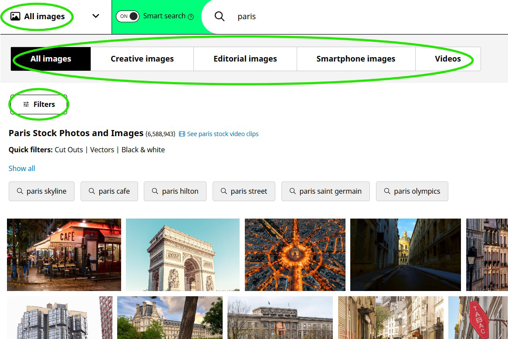Click the picture icon beside All images
508x339 pixels.
coord(15,16)
